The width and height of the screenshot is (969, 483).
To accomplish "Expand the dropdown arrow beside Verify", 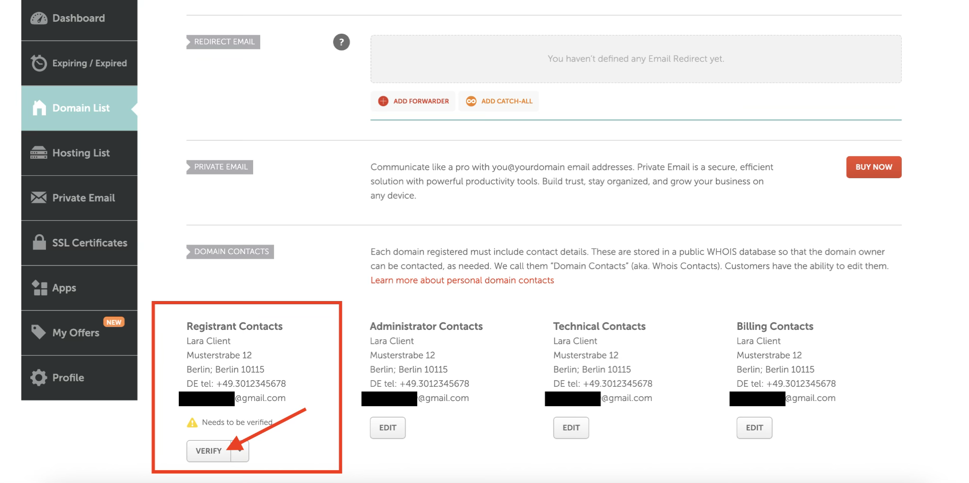I will pyautogui.click(x=240, y=451).
